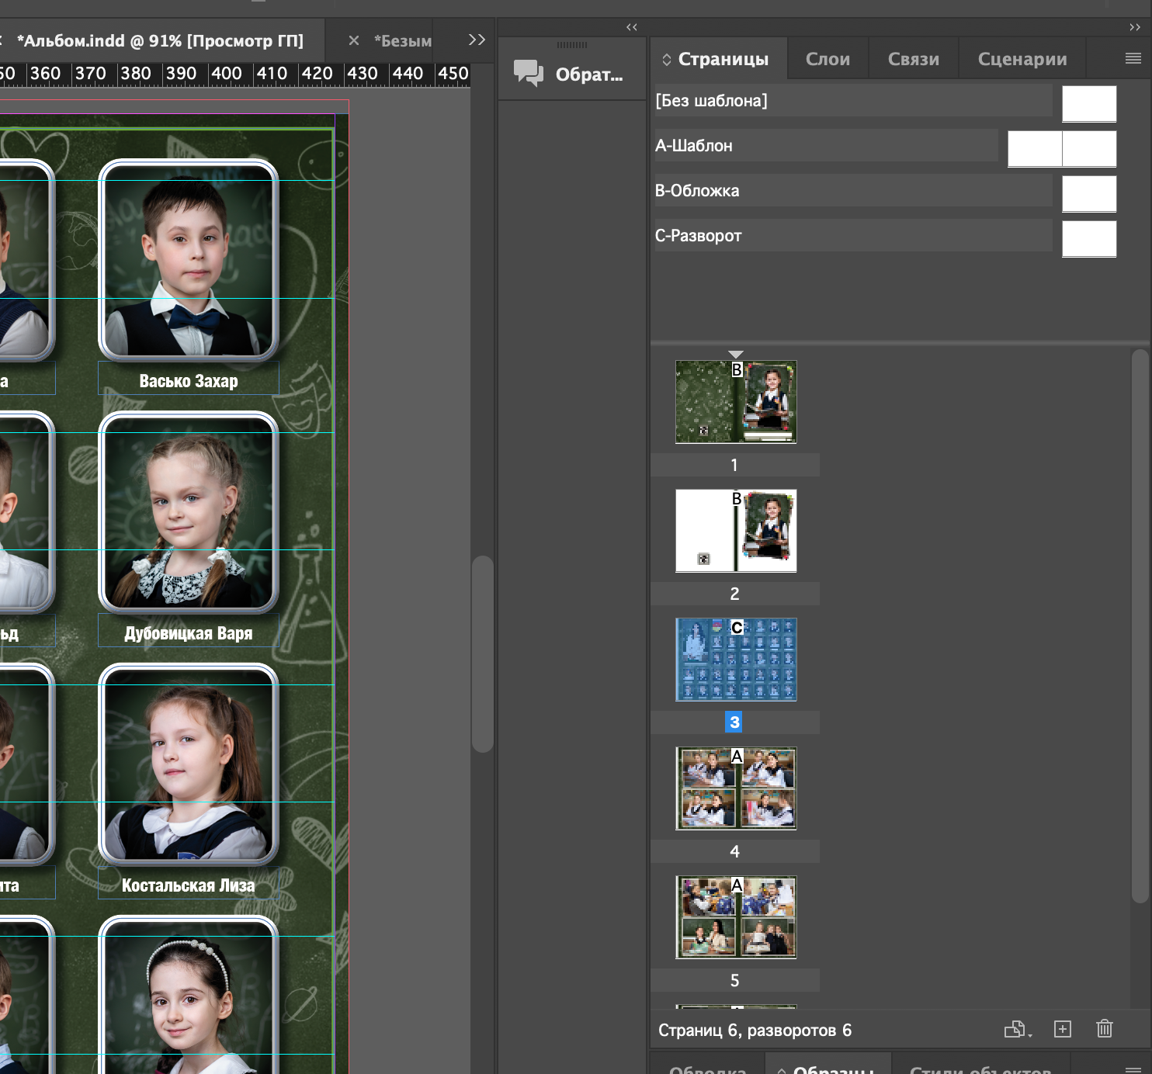Click the B-Обложка master thumbnail

point(1089,194)
